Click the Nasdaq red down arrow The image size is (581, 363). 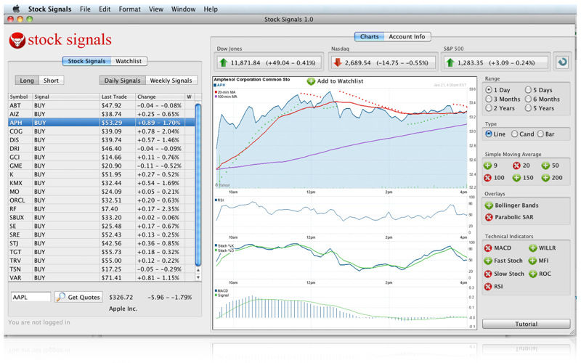click(337, 62)
